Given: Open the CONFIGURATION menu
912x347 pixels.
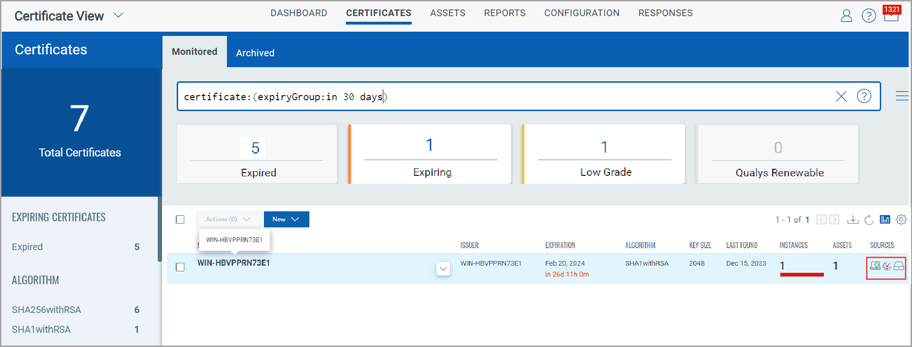Looking at the screenshot, I should tap(582, 13).
